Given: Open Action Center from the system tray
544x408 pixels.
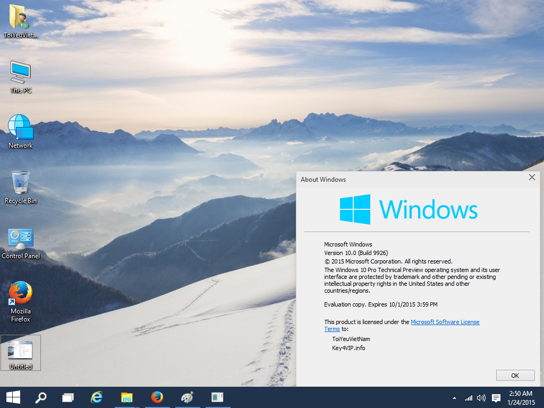Looking at the screenshot, I should pos(496,397).
